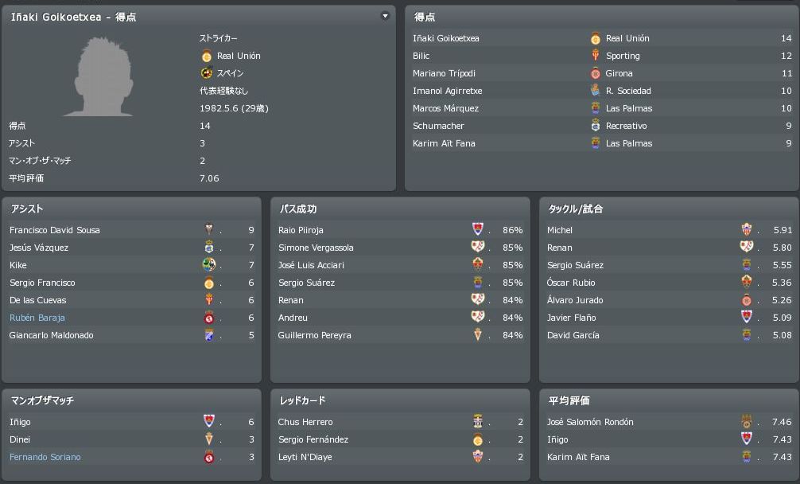Click club badge beside Chus Herrero
Viewport: 800px width, 484px height.
(478, 422)
